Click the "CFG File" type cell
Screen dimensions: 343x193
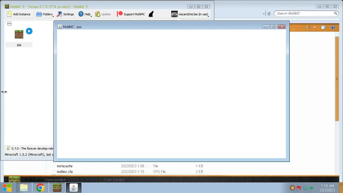[x=159, y=172]
